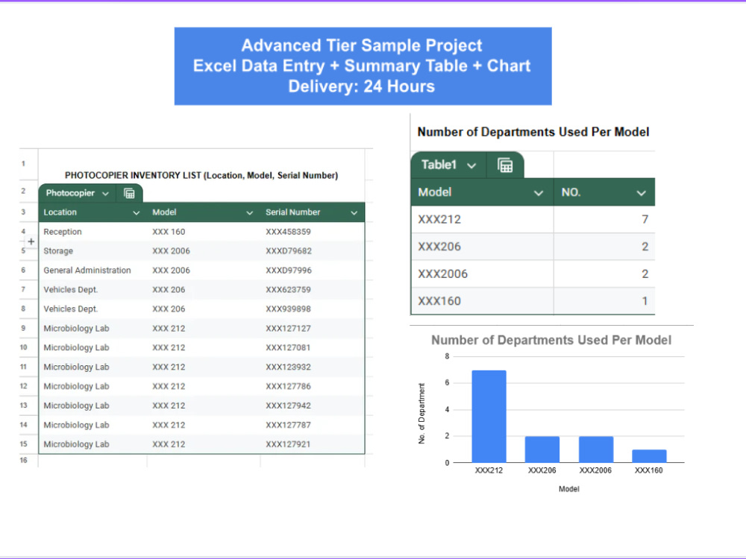Screen dimensions: 746x559
Task: Select the XXX206 cell in summary table
Action: pos(482,247)
